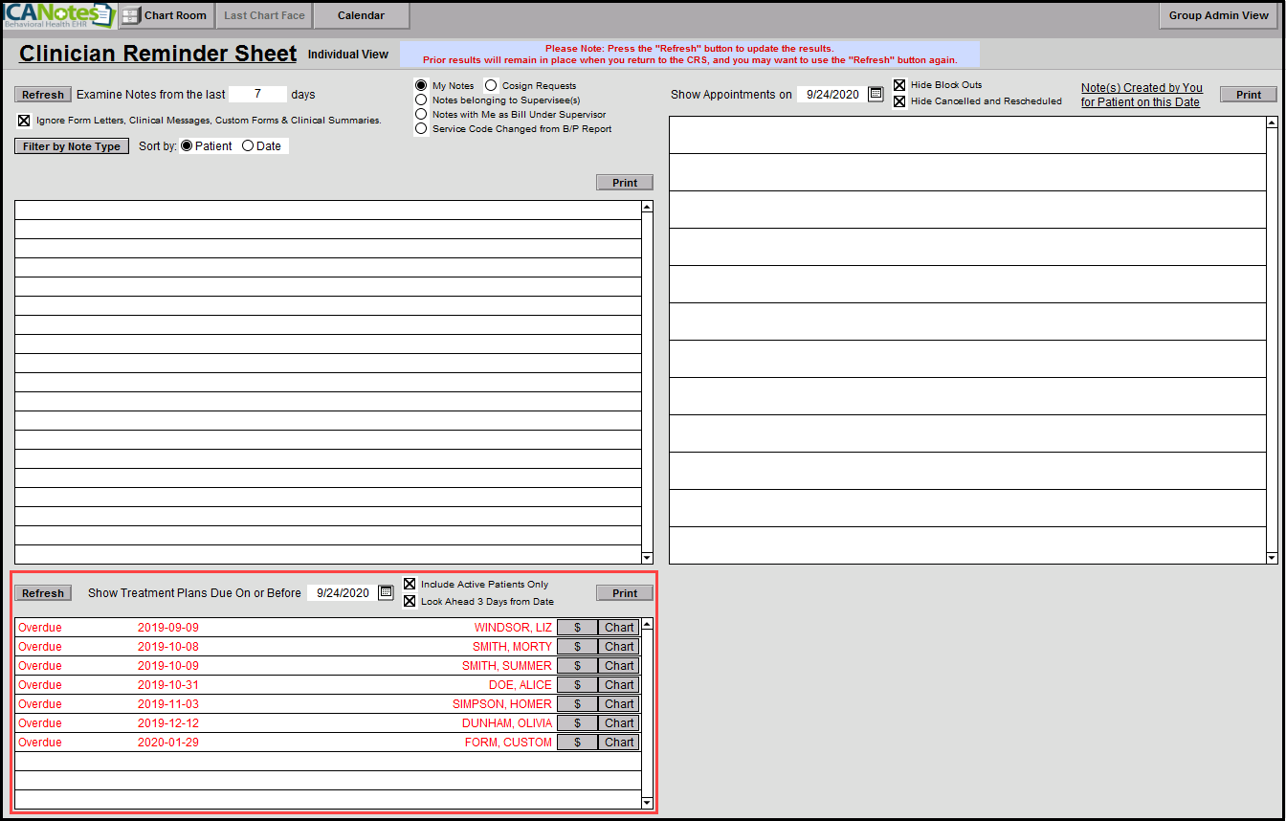1286x821 pixels.
Task: Click Filter by Note Type button
Action: (72, 146)
